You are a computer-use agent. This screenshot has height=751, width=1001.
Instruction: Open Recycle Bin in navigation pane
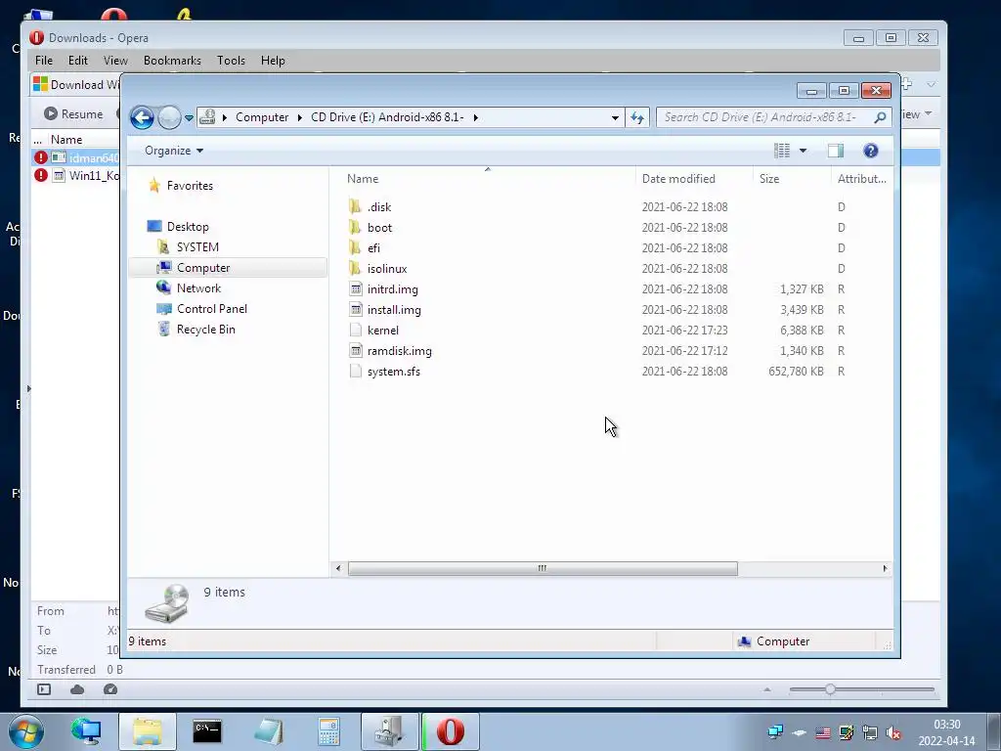(205, 330)
